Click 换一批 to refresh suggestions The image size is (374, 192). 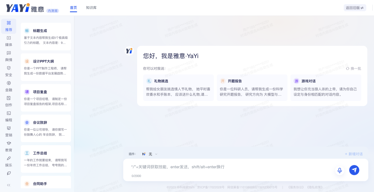(354, 68)
